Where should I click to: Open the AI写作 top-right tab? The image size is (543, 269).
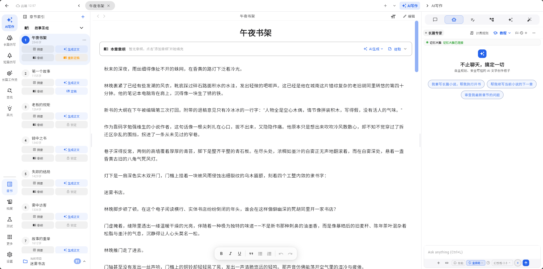click(x=410, y=6)
